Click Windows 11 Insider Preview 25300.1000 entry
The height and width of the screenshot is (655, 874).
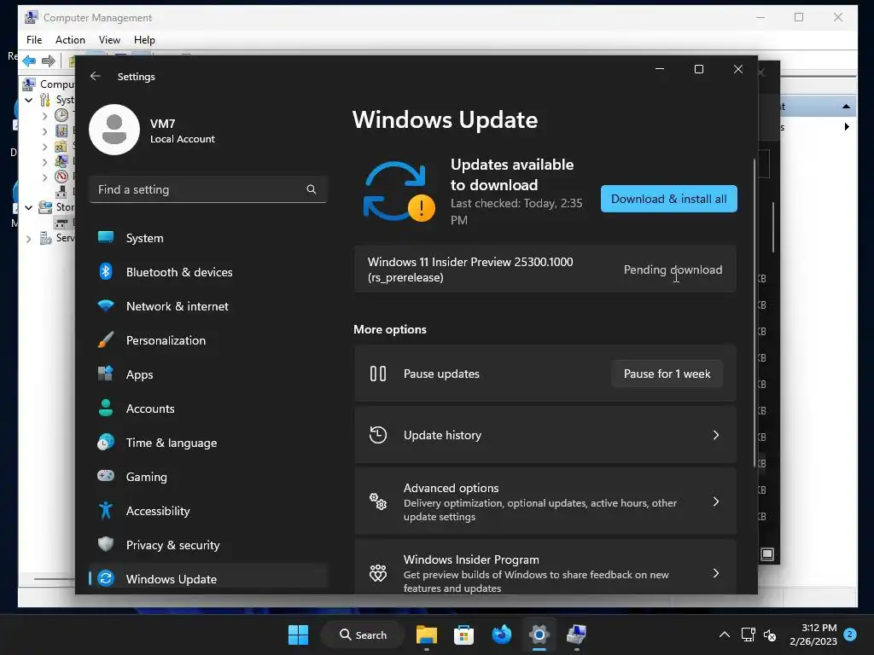(545, 270)
